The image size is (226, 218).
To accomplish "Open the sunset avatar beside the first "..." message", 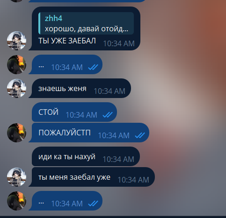I will [16, 64].
